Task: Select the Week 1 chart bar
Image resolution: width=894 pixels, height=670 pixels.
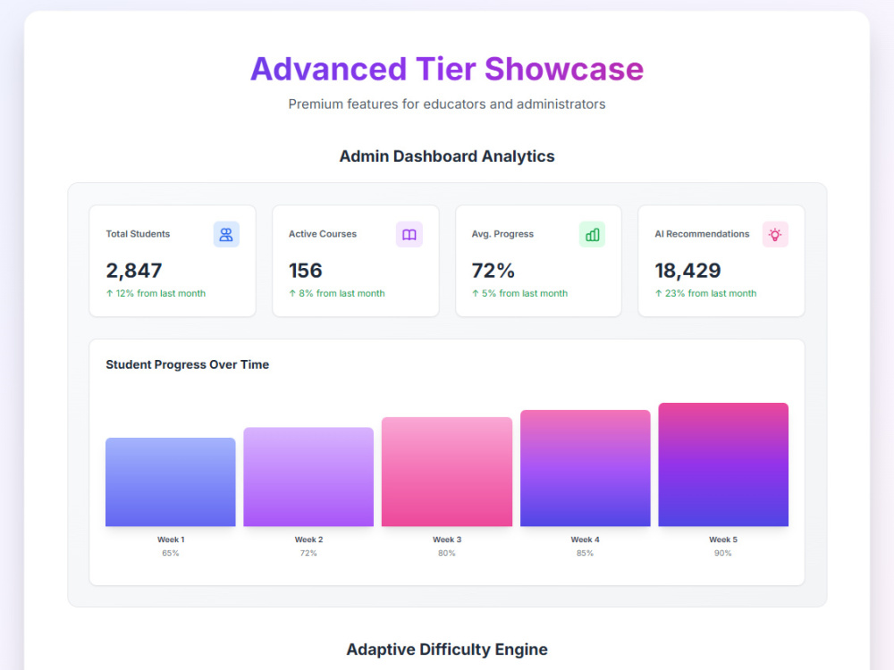Action: click(x=171, y=482)
